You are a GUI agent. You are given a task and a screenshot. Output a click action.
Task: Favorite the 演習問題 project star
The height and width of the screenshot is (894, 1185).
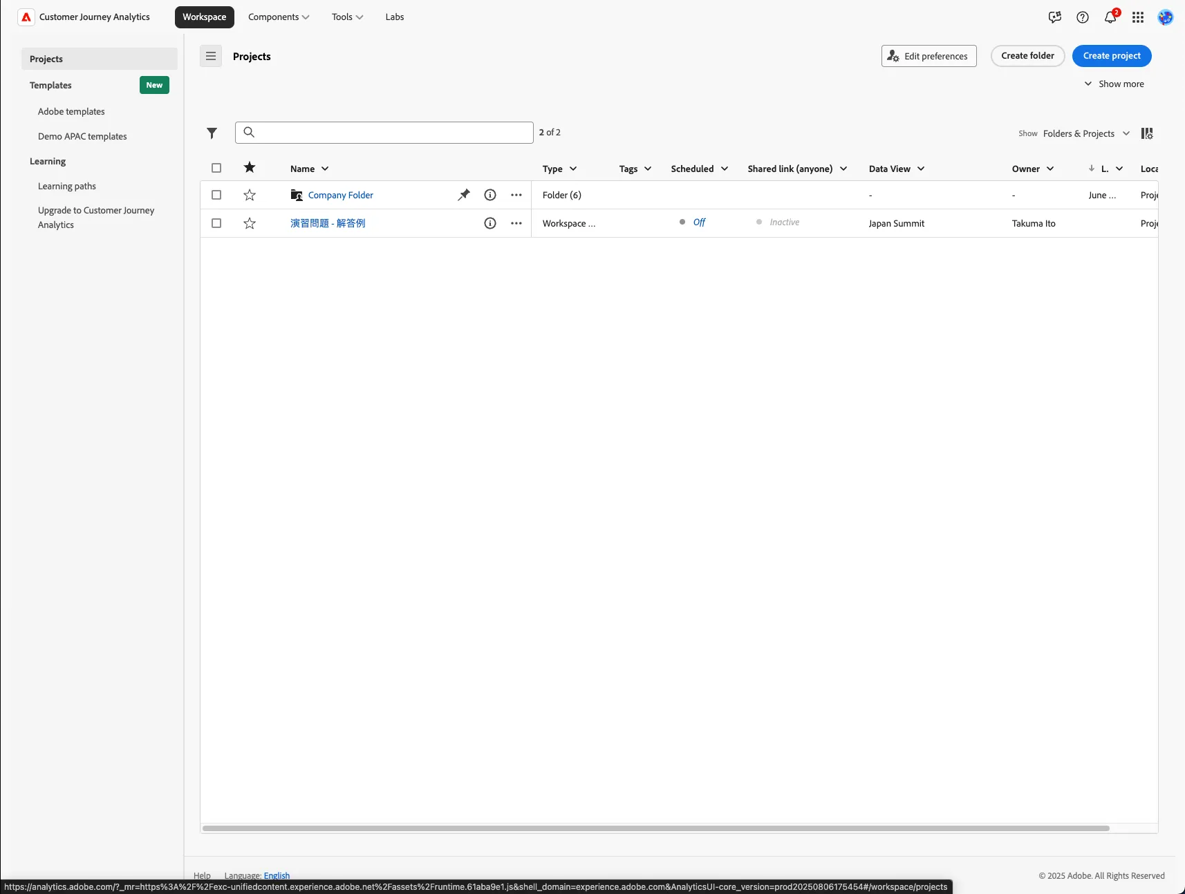[x=250, y=223]
